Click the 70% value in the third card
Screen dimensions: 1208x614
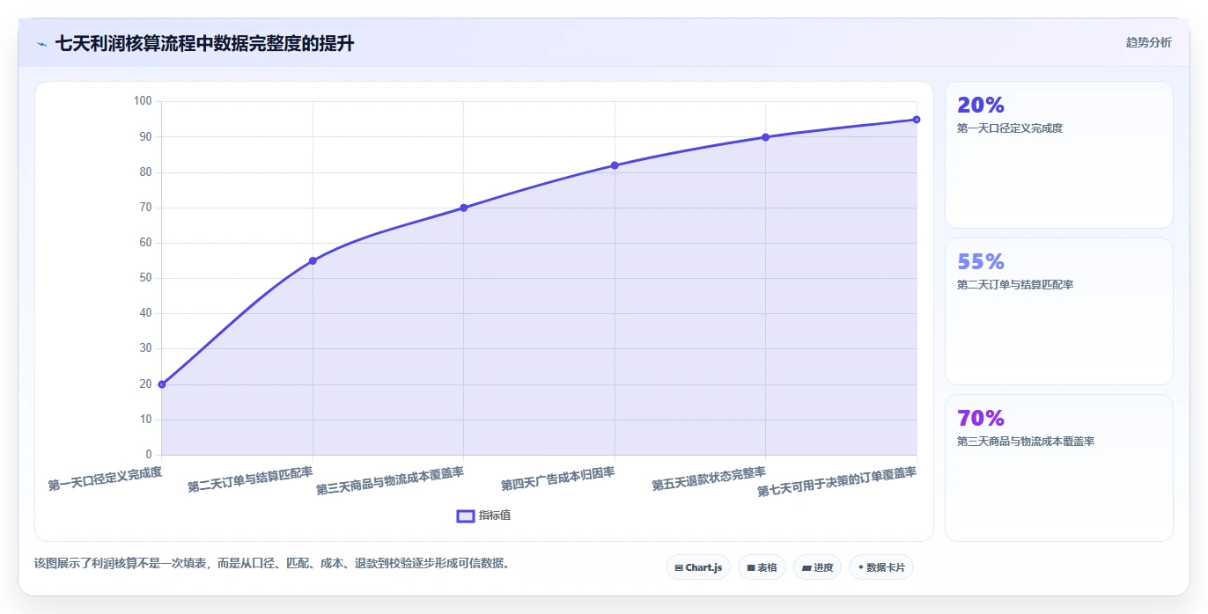(x=981, y=418)
